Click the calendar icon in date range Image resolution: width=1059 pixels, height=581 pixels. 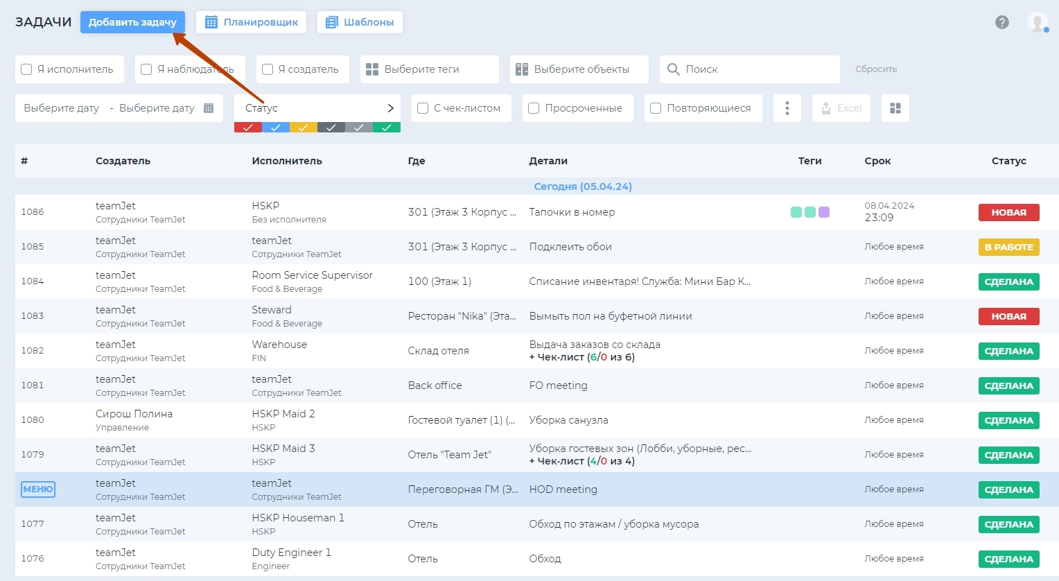pyautogui.click(x=209, y=108)
